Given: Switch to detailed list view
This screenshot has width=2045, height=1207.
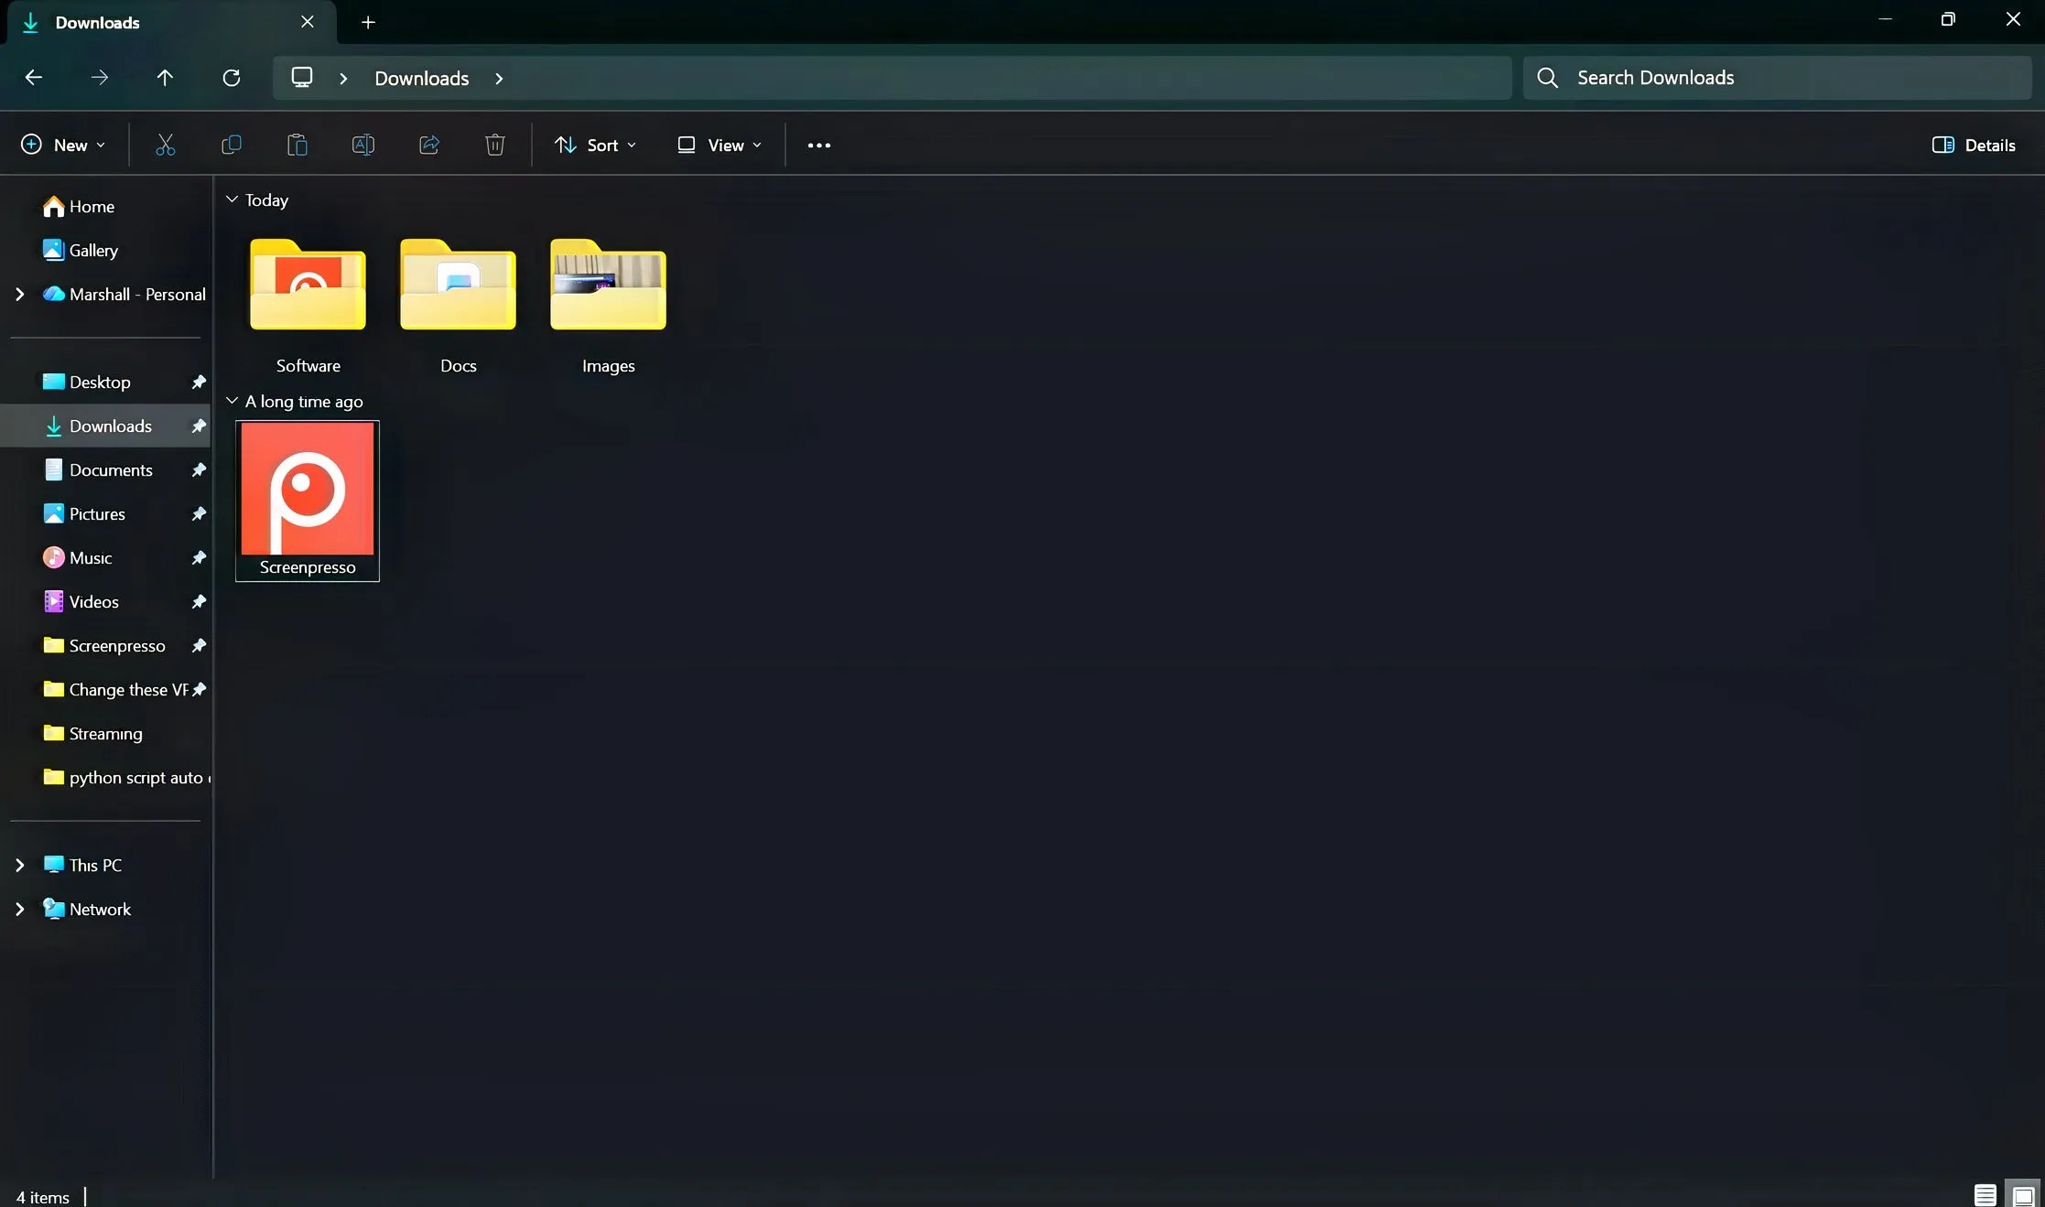Looking at the screenshot, I should [x=1983, y=1195].
